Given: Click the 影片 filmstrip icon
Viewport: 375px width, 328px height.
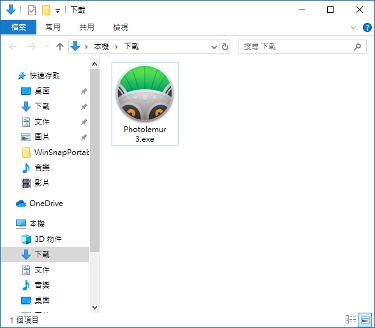Looking at the screenshot, I should pos(26,183).
